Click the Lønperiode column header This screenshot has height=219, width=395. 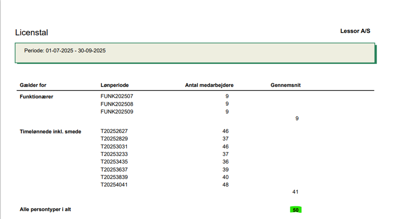[x=114, y=85]
